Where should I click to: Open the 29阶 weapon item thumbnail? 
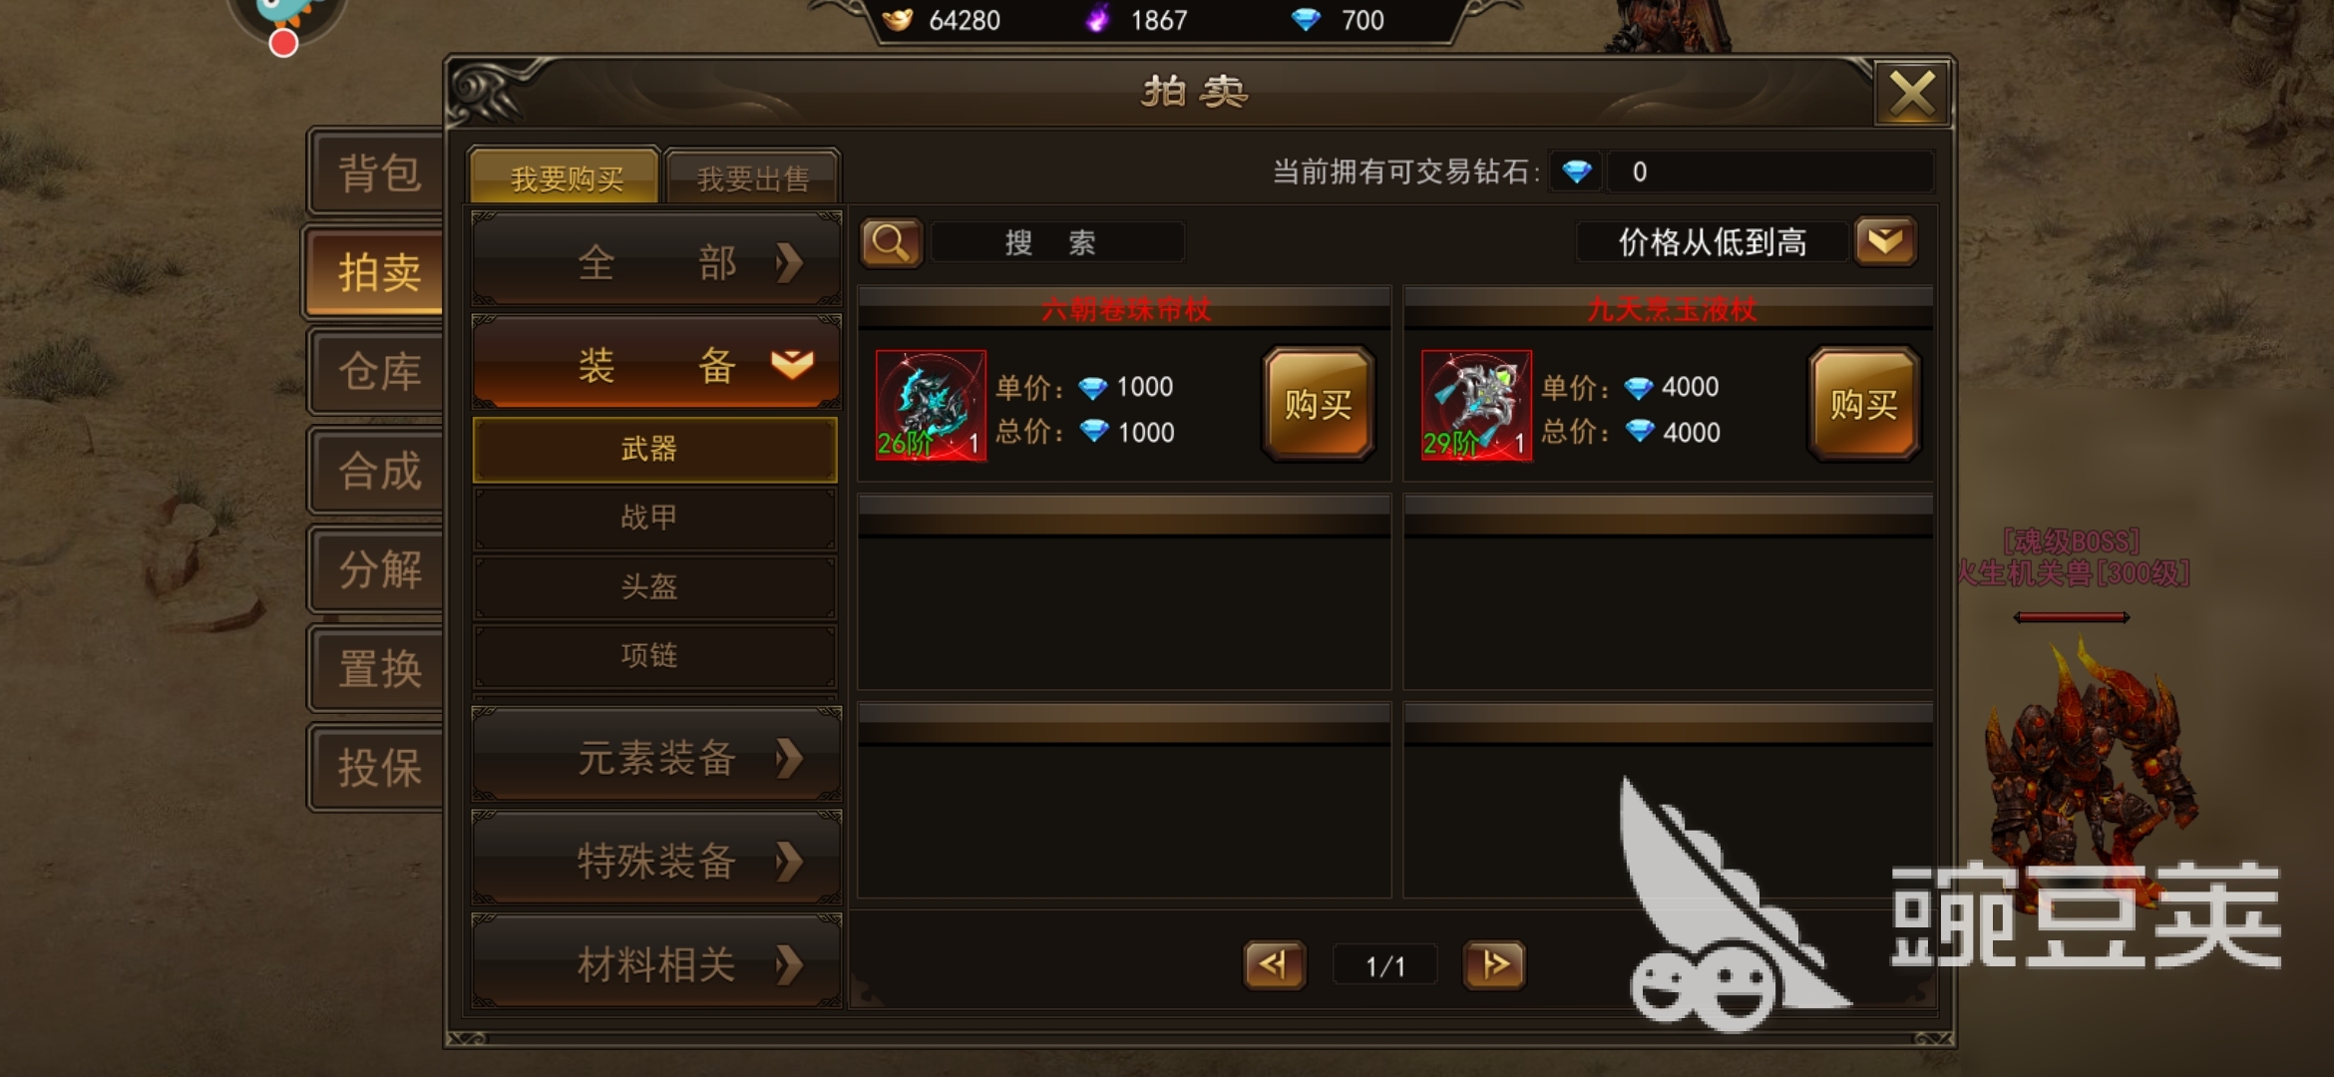coord(1476,405)
